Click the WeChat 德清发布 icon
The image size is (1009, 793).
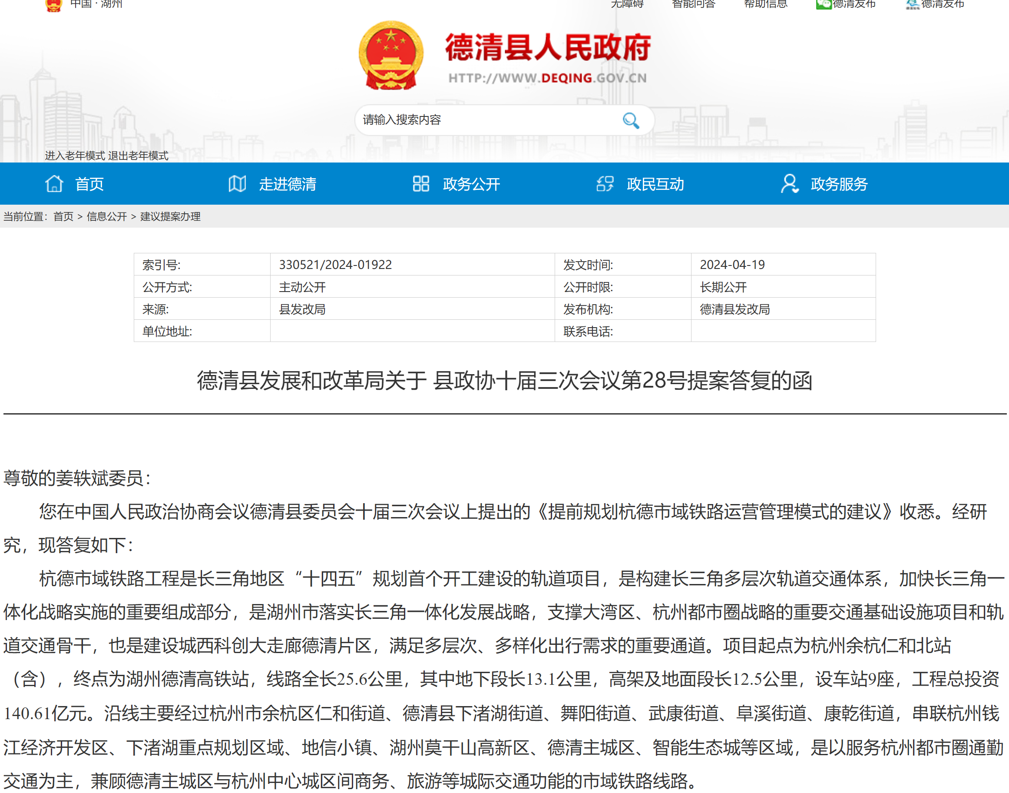pos(824,4)
